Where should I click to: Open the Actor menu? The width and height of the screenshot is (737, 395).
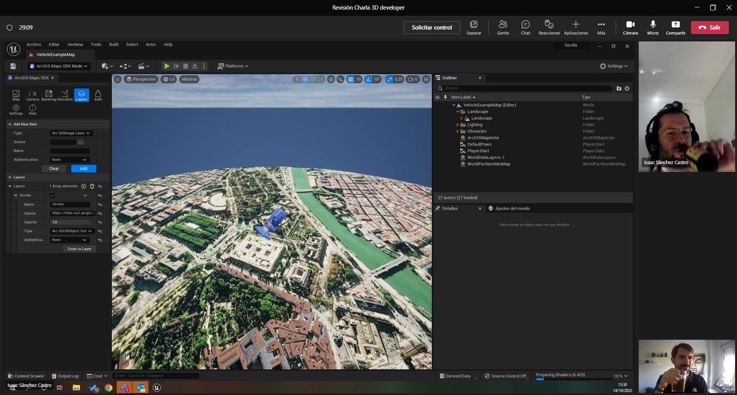click(x=150, y=44)
